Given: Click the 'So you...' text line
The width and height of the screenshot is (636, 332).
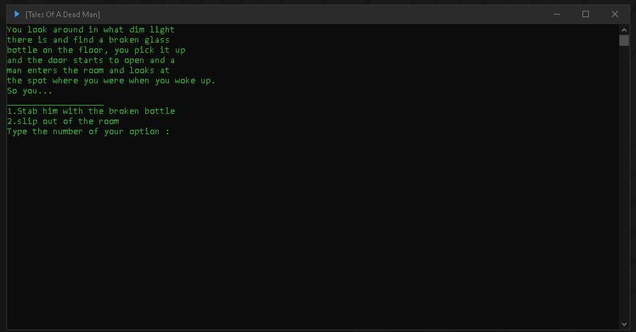Looking at the screenshot, I should 29,91.
